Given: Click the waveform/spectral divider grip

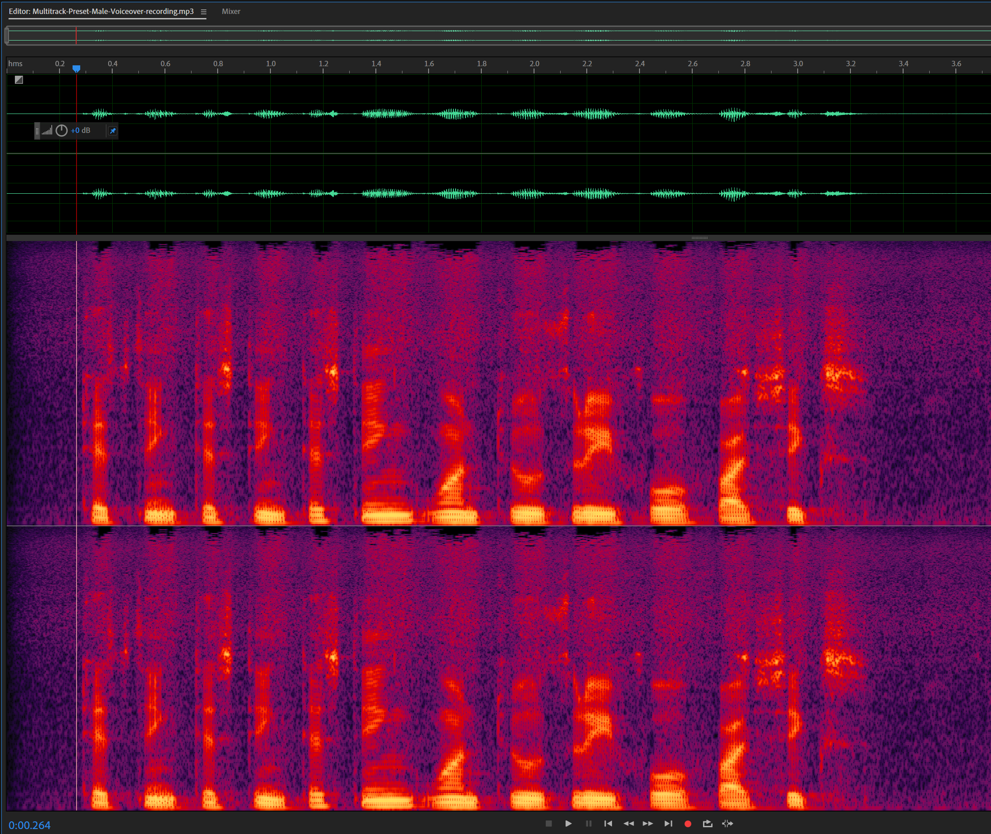Looking at the screenshot, I should click(x=699, y=238).
